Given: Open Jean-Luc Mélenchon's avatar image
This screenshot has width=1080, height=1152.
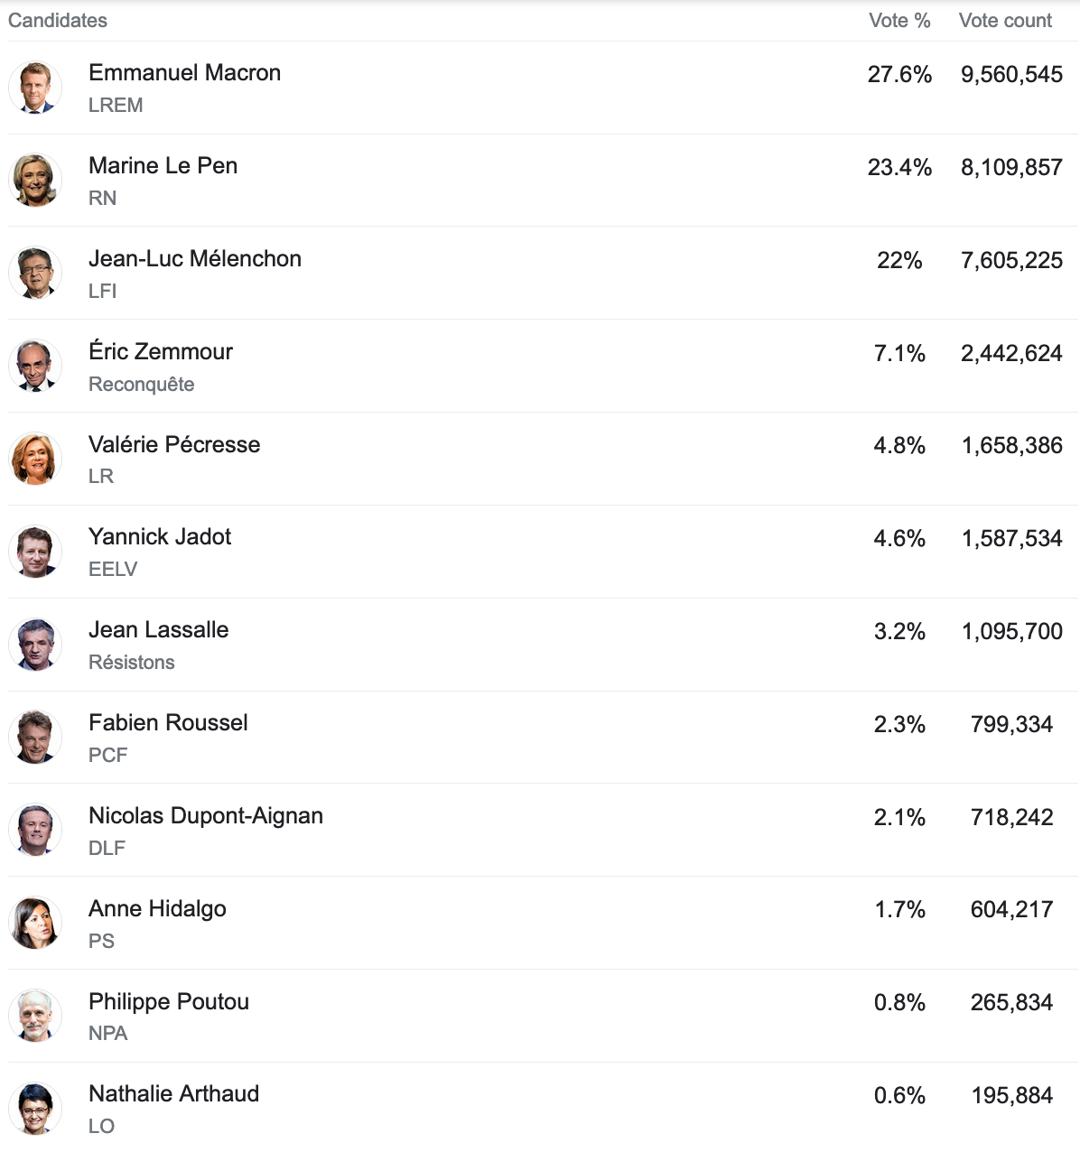Looking at the screenshot, I should pyautogui.click(x=35, y=274).
